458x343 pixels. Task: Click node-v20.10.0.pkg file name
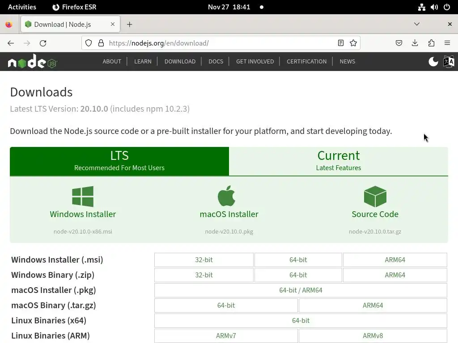(229, 232)
